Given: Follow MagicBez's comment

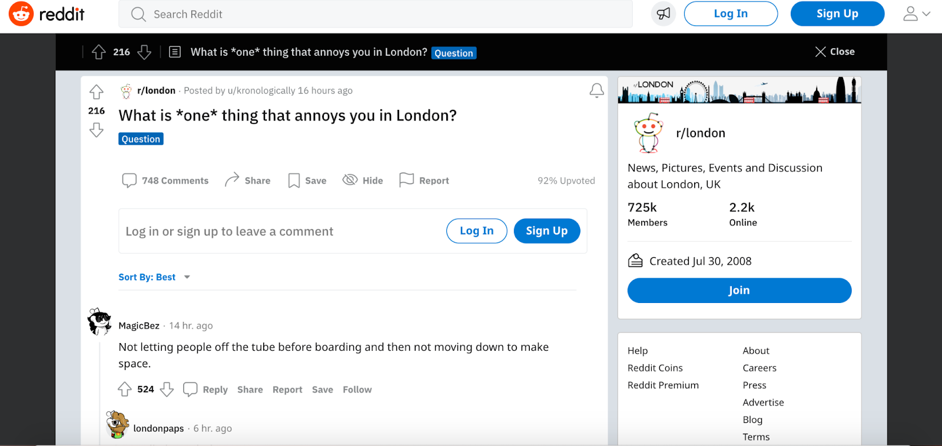Looking at the screenshot, I should click(357, 390).
